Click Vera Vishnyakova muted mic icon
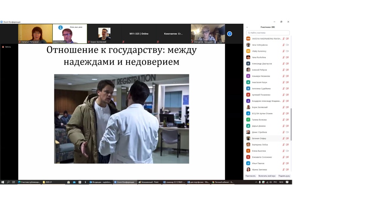This screenshot has height=201, width=377. [284, 45]
